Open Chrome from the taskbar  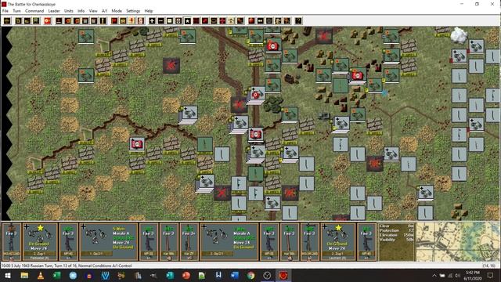click(x=250, y=275)
